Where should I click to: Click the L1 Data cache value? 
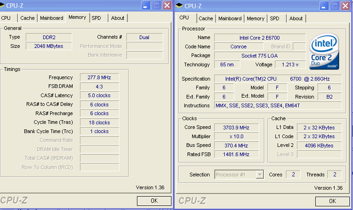[319, 128]
